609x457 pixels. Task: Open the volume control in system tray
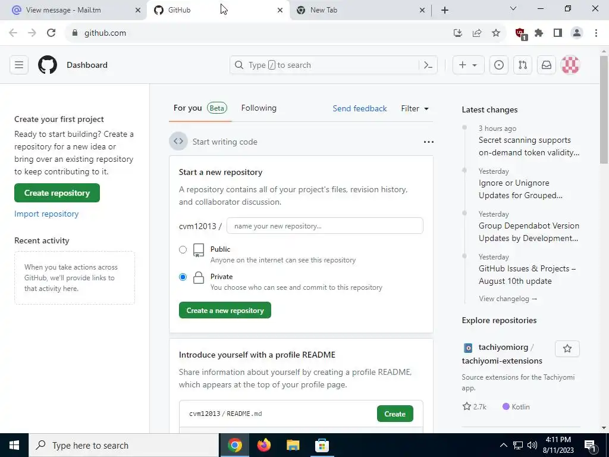[x=532, y=445]
